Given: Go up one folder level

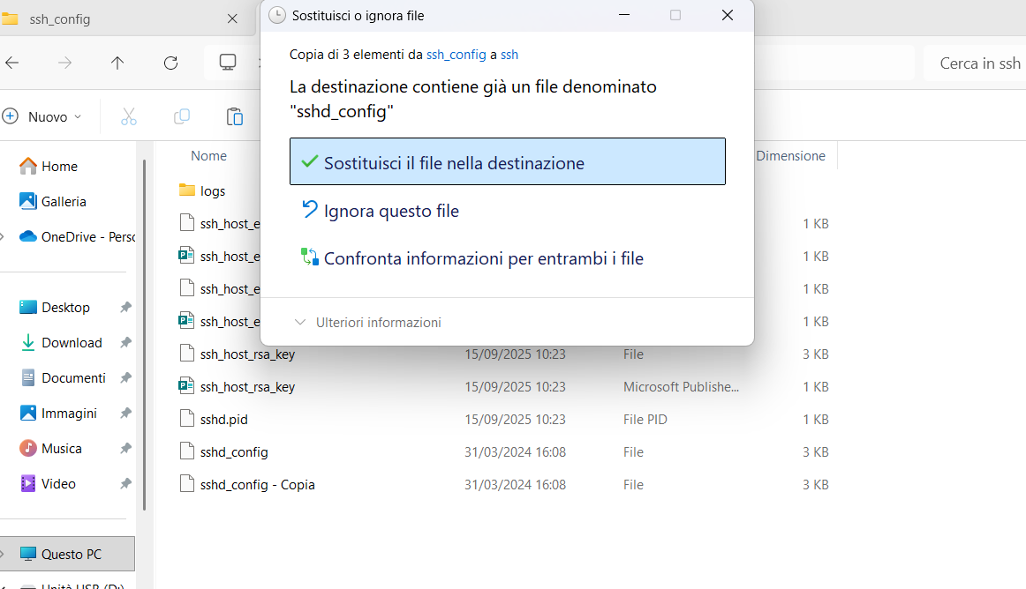Looking at the screenshot, I should coord(117,63).
